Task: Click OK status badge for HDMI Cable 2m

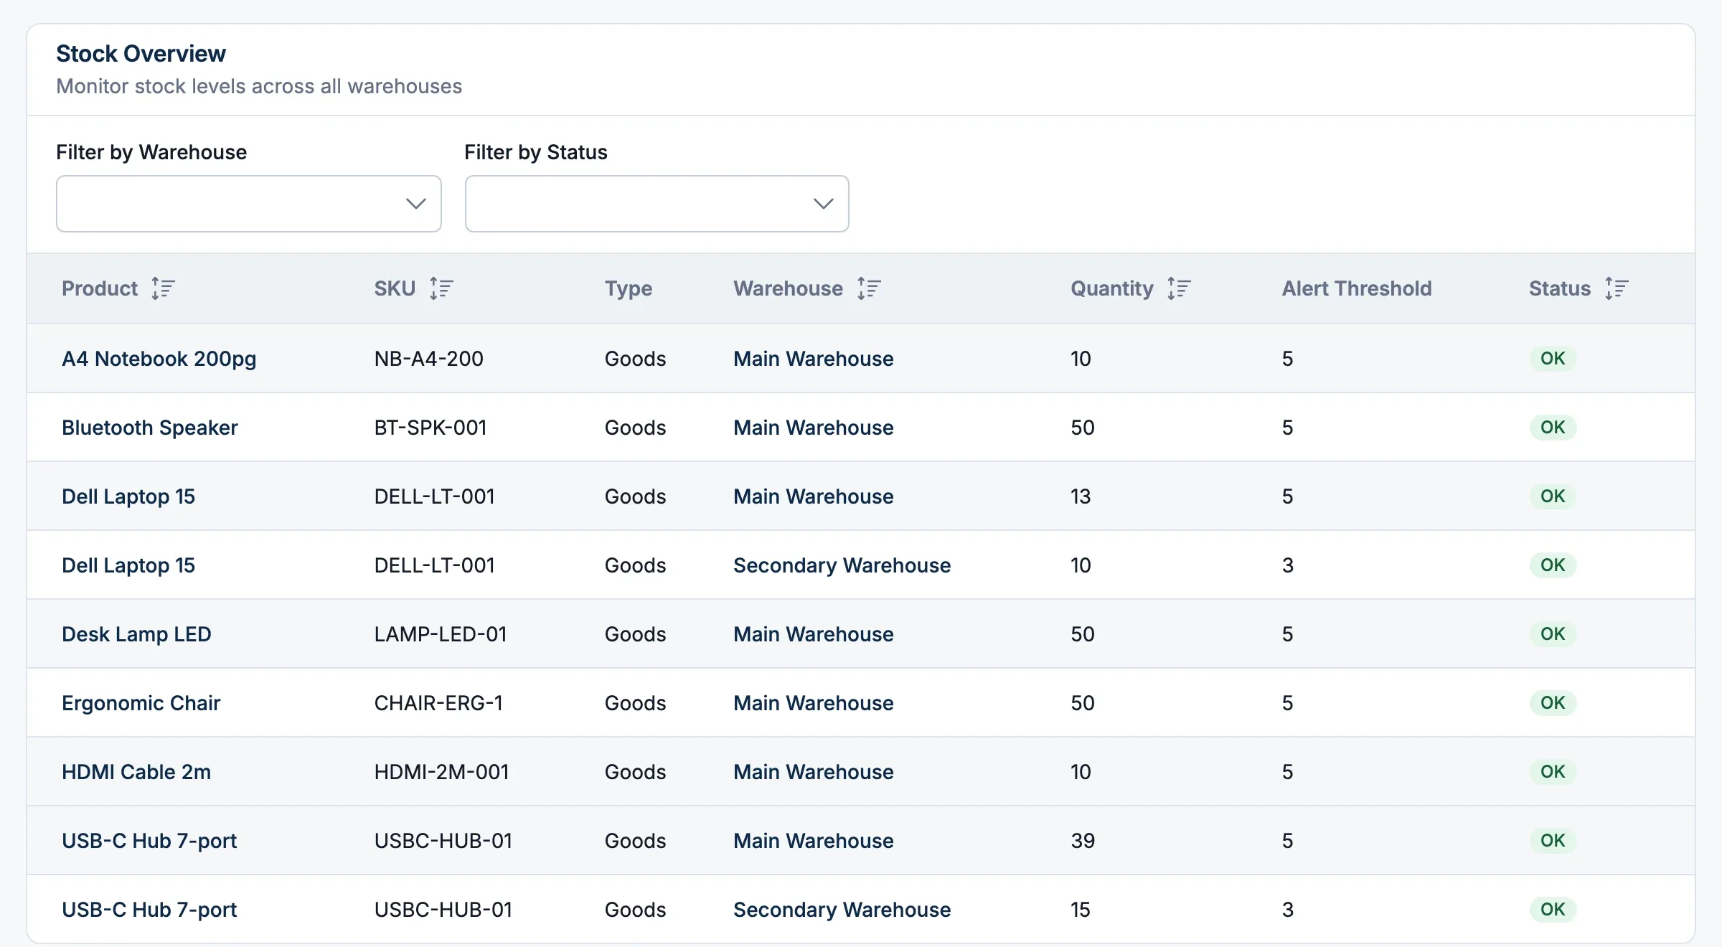Action: coord(1553,772)
